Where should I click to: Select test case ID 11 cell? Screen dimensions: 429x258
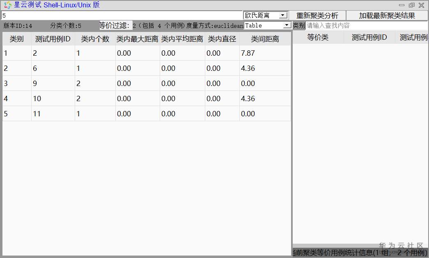pos(53,113)
